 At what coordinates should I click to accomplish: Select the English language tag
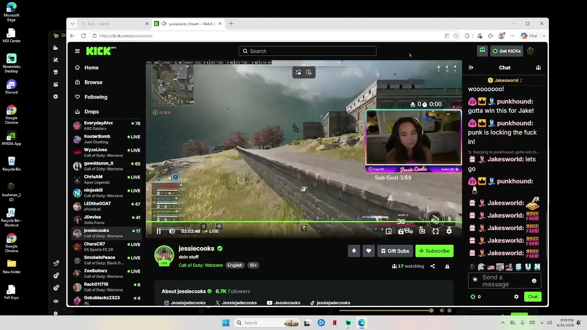(x=235, y=265)
